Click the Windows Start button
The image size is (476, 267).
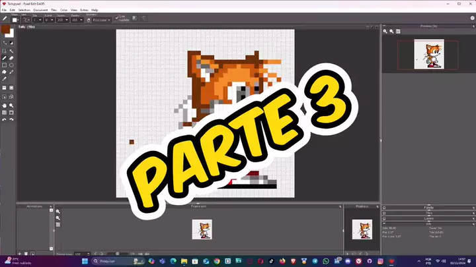click(x=85, y=261)
